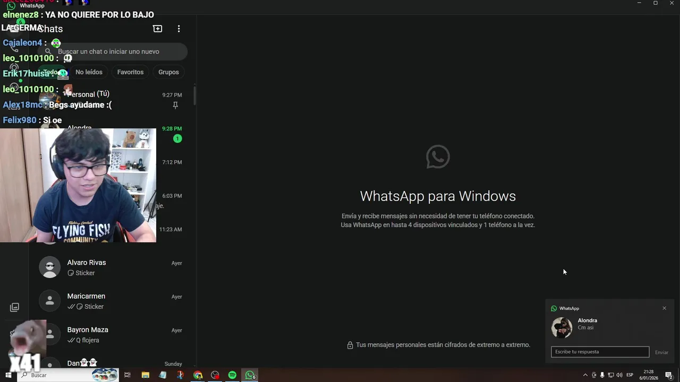The image size is (680, 382).
Task: Open the Snipping Tool taskbar icon
Action: coord(180,375)
